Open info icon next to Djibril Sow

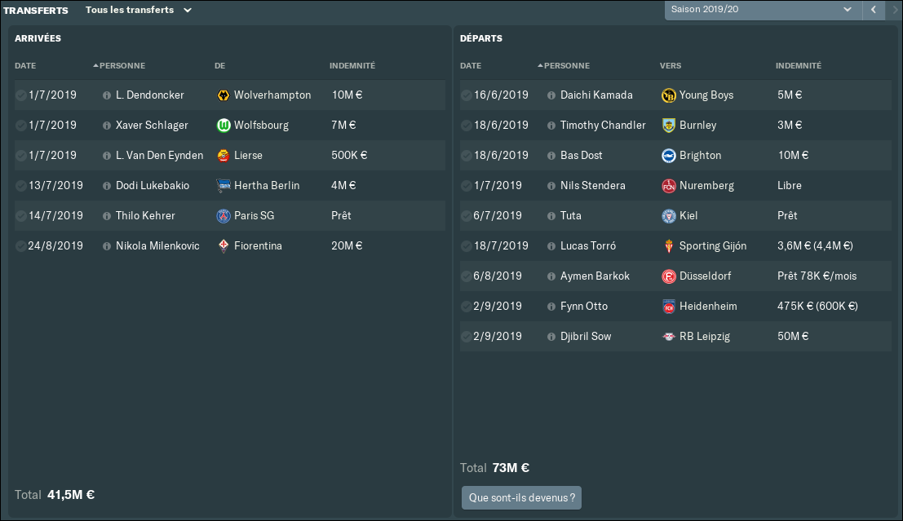[x=551, y=337]
